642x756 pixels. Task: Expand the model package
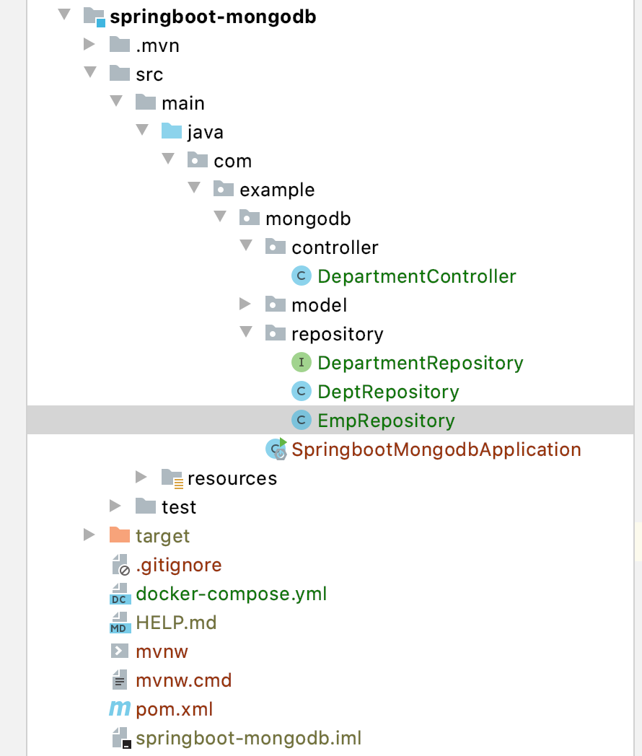click(246, 304)
